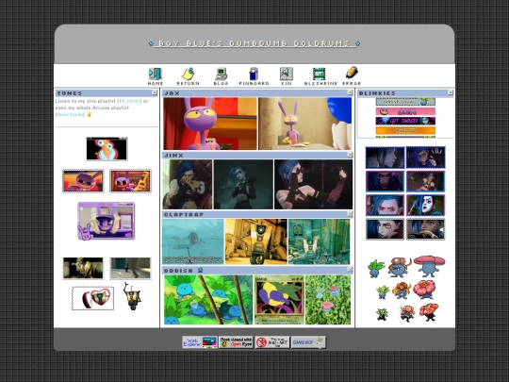Viewport: 509px width, 382px height.
Task: Click the large Gloom sprite
Action: [400, 267]
